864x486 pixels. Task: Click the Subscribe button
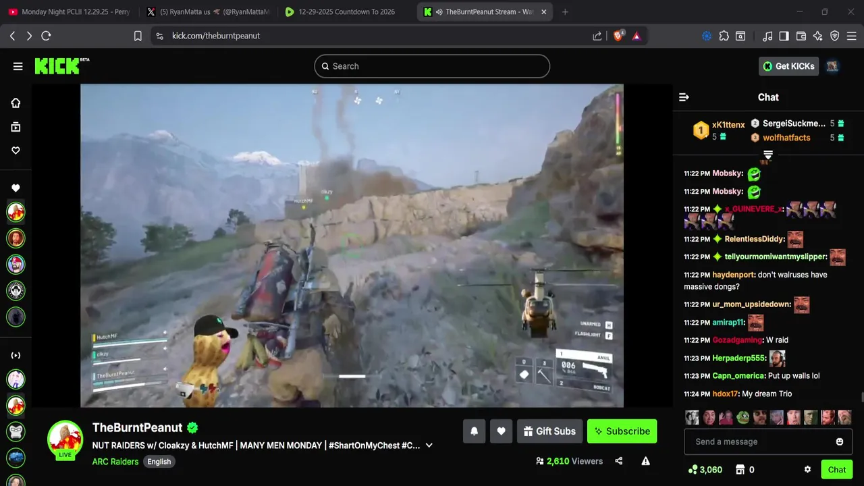click(x=622, y=431)
